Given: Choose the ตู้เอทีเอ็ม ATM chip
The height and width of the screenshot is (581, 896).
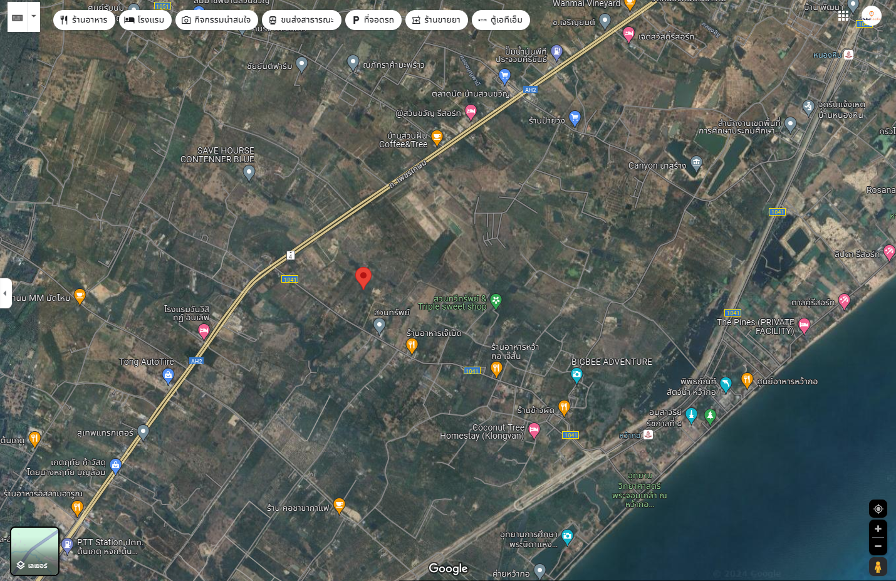Looking at the screenshot, I should coord(501,20).
